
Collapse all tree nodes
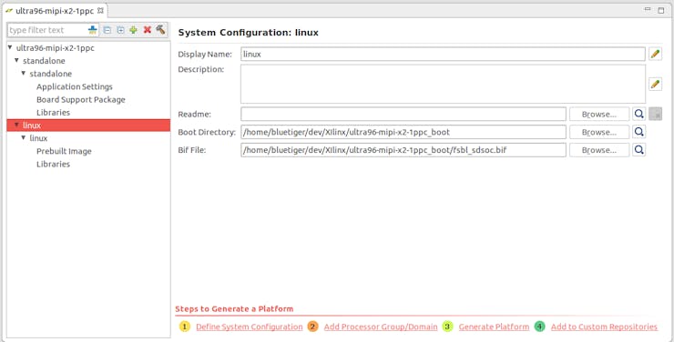(x=107, y=30)
